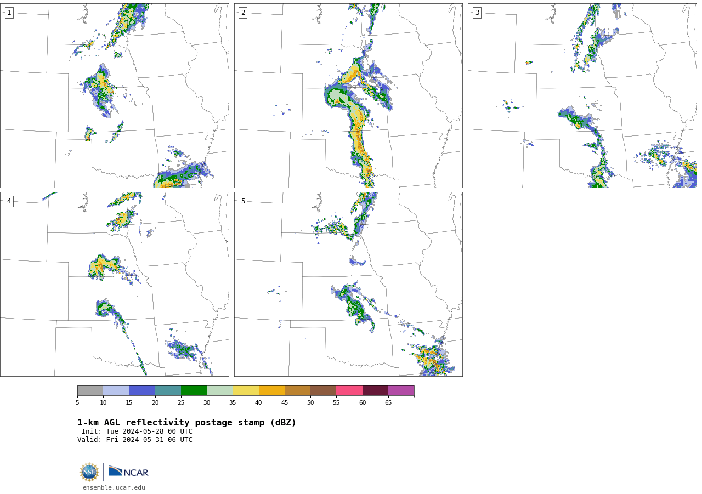702x494 pixels.
Task: Click the ensemble.ucar.edu text
Action: (x=114, y=487)
